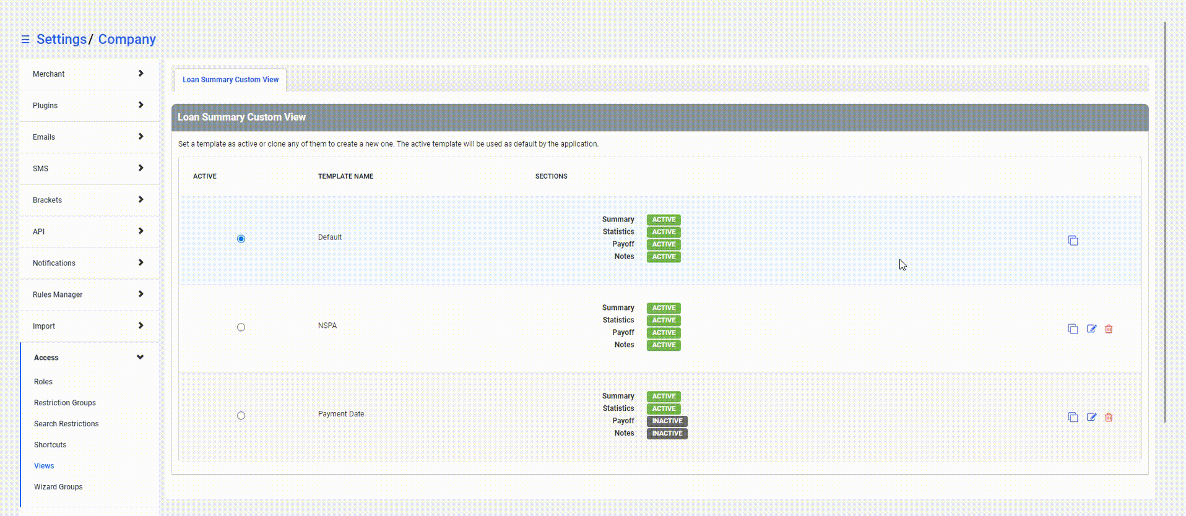Click the ACTIVE column header
Image resolution: width=1186 pixels, height=516 pixels.
coord(205,176)
